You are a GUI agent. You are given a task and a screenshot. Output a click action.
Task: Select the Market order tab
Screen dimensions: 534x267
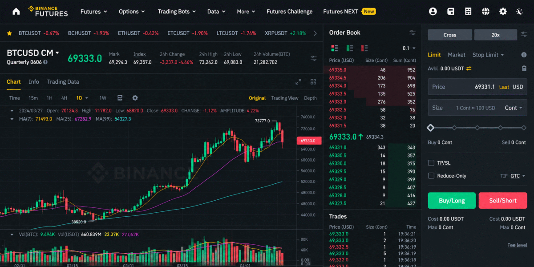tap(457, 55)
